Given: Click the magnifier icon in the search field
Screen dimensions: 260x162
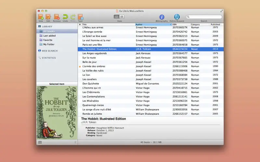Looking at the screenshot, I should (x=188, y=17).
